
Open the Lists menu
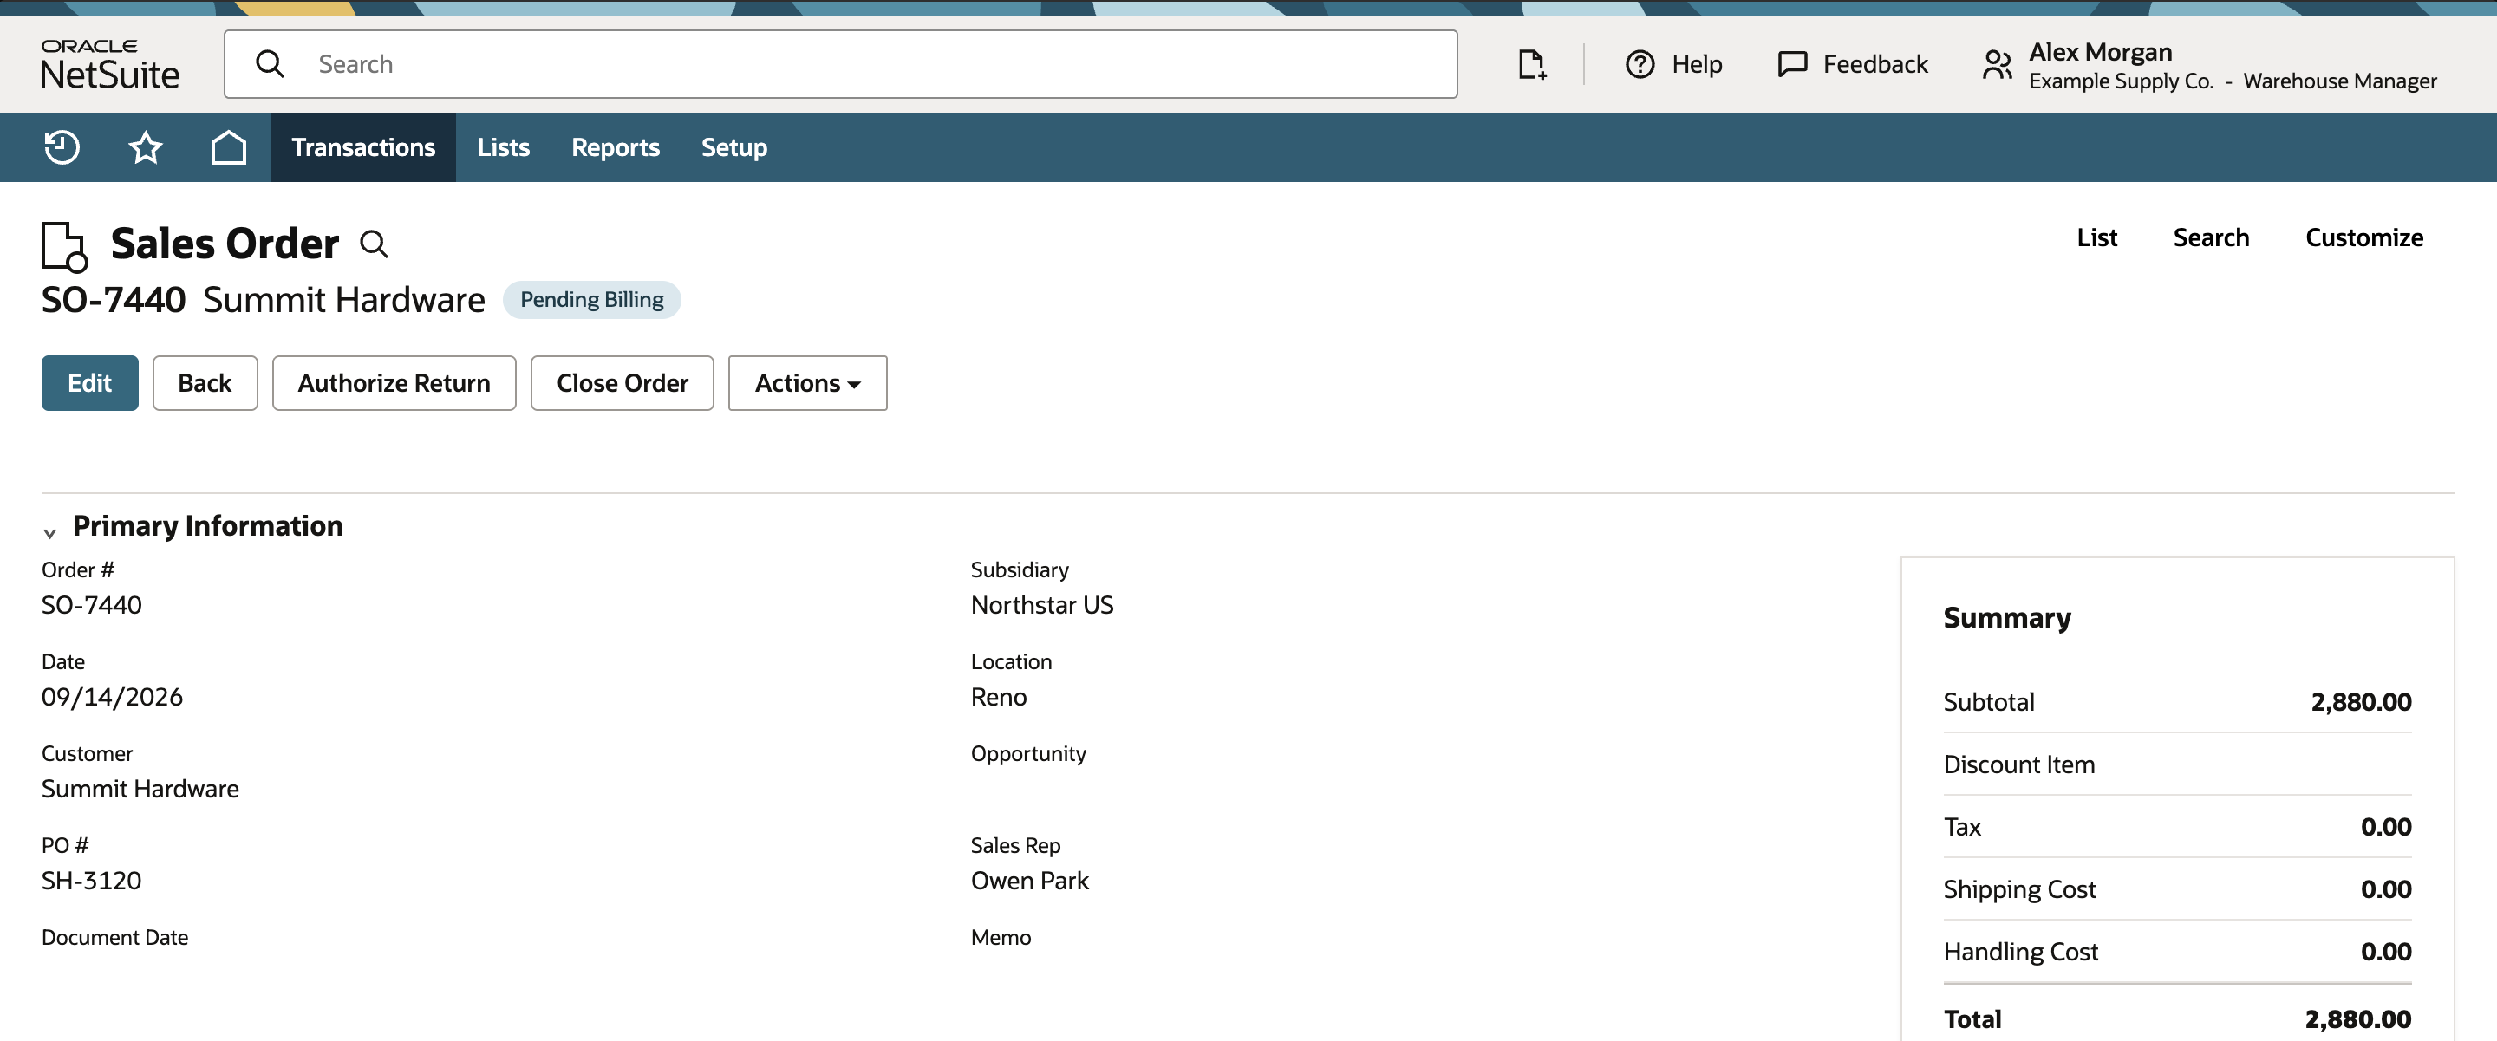pos(503,147)
